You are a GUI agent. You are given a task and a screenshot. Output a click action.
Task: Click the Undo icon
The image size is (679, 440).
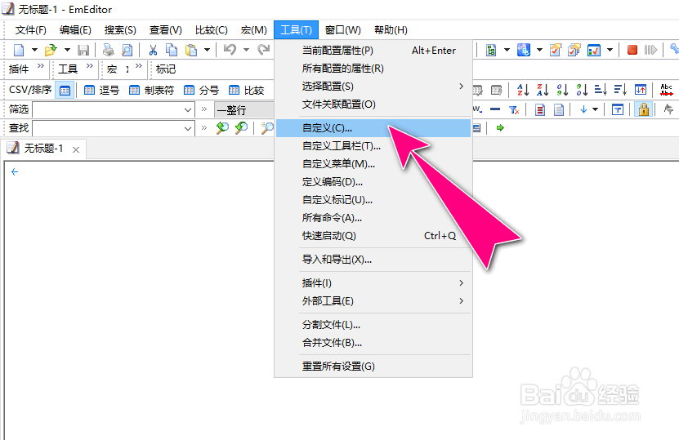coord(230,50)
